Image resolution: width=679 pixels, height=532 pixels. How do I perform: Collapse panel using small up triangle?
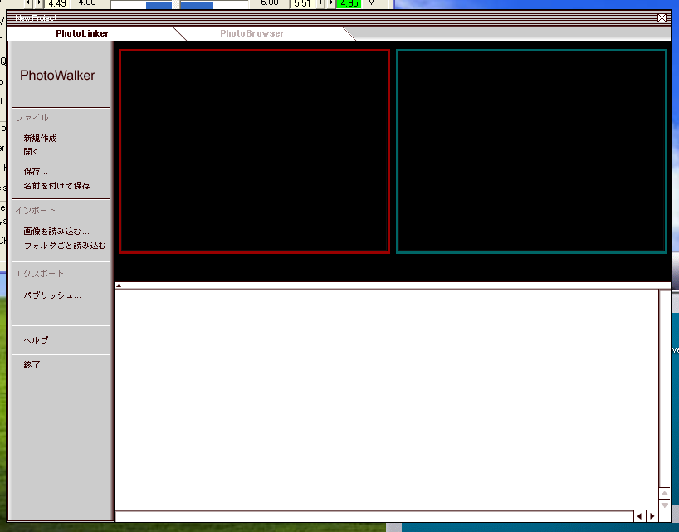(119, 286)
